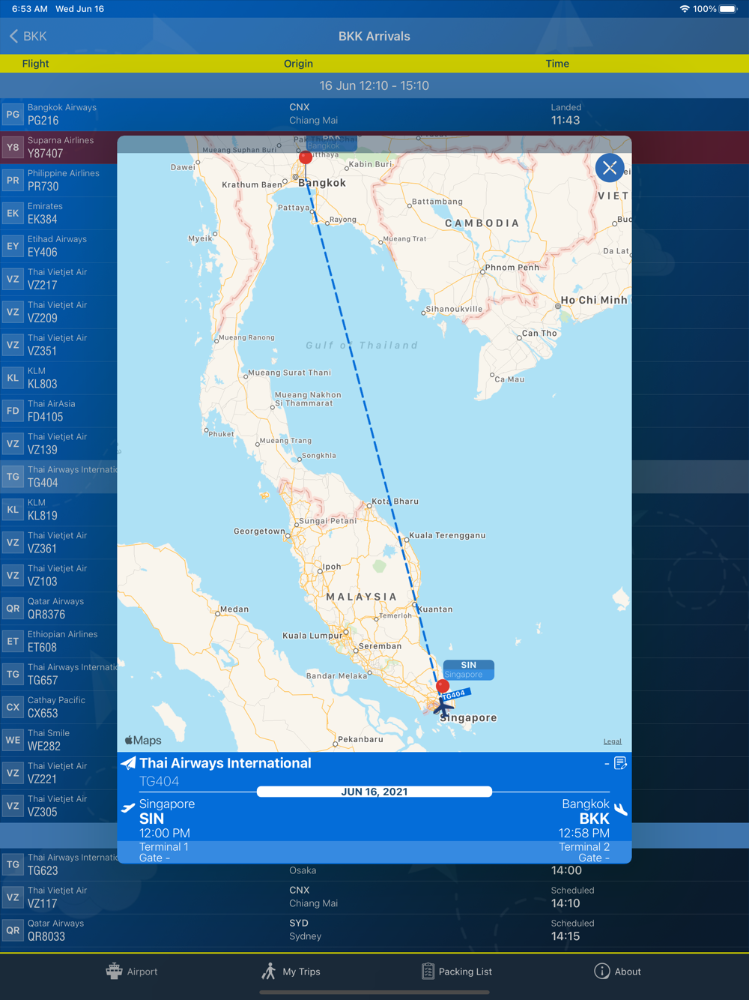The image size is (749, 1000).
Task: Tap PG216 landed time 11:43
Action: [565, 121]
